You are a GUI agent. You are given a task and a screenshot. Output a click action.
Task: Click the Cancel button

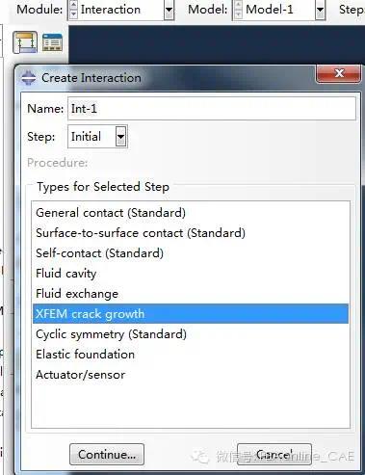pos(274,455)
